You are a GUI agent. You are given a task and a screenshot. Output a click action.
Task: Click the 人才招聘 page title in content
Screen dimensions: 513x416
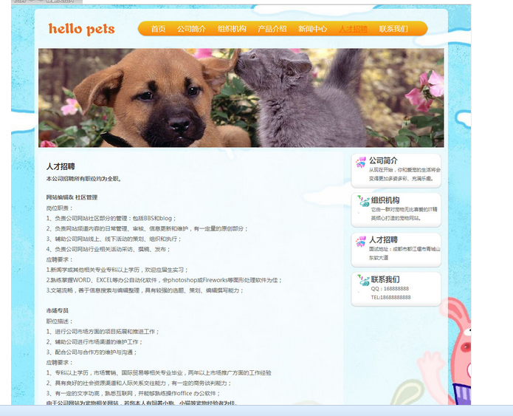(61, 166)
